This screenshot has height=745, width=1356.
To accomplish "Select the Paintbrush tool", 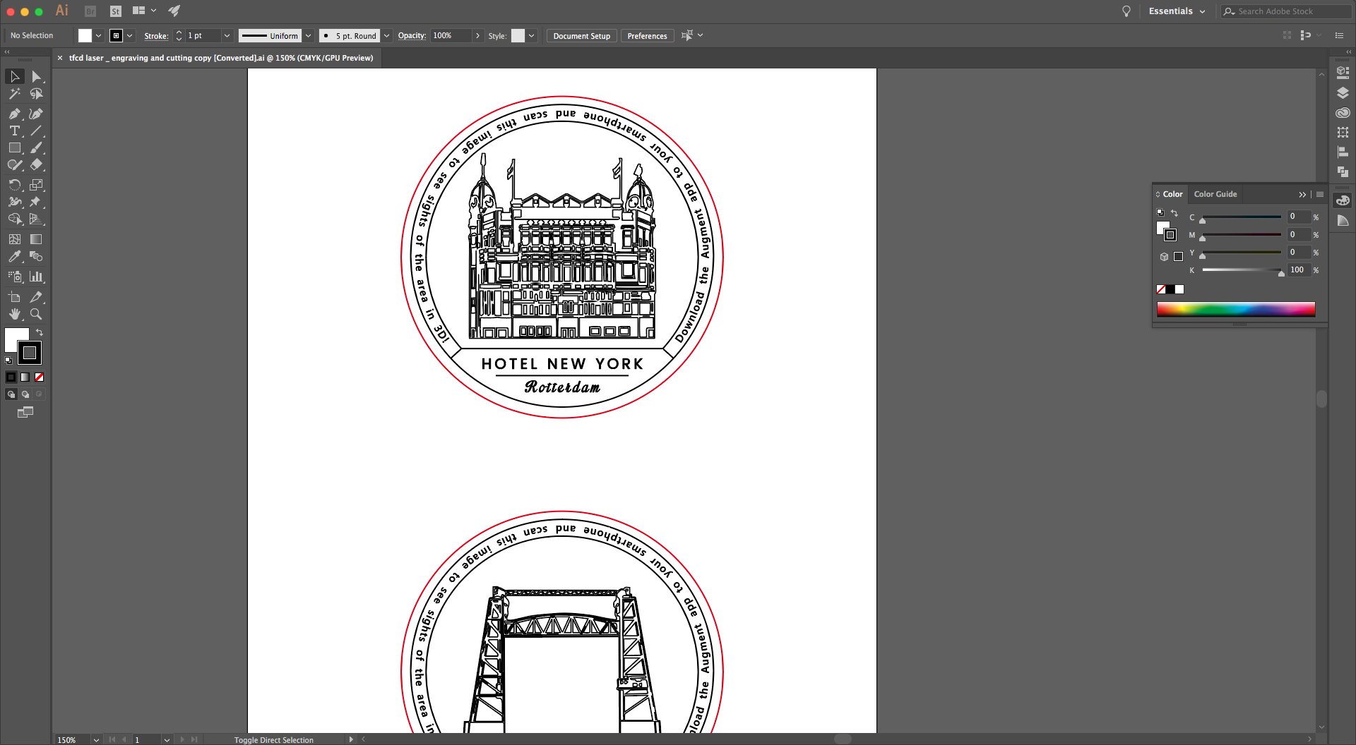I will pyautogui.click(x=37, y=148).
